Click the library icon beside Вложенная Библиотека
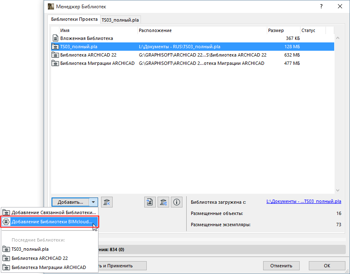This screenshot has height=274, width=350. [55, 38]
